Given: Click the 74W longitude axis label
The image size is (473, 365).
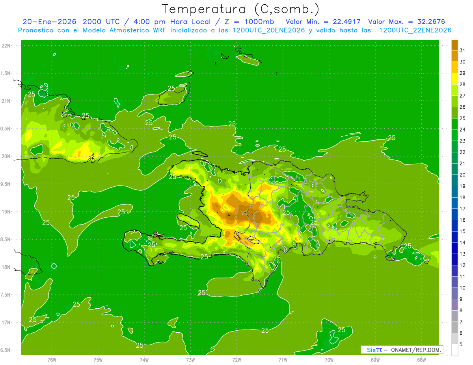Looking at the screenshot, I should click(x=144, y=359).
